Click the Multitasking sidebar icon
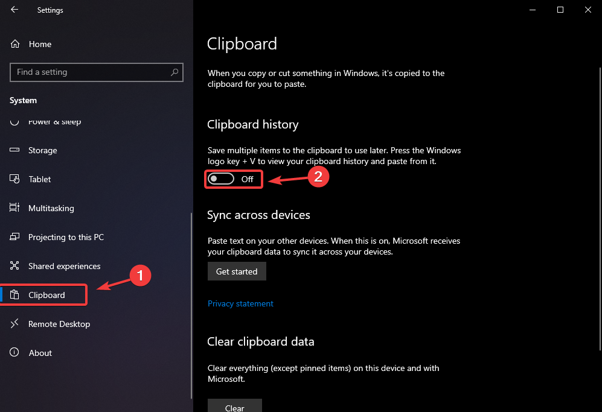The image size is (602, 412). coord(14,208)
